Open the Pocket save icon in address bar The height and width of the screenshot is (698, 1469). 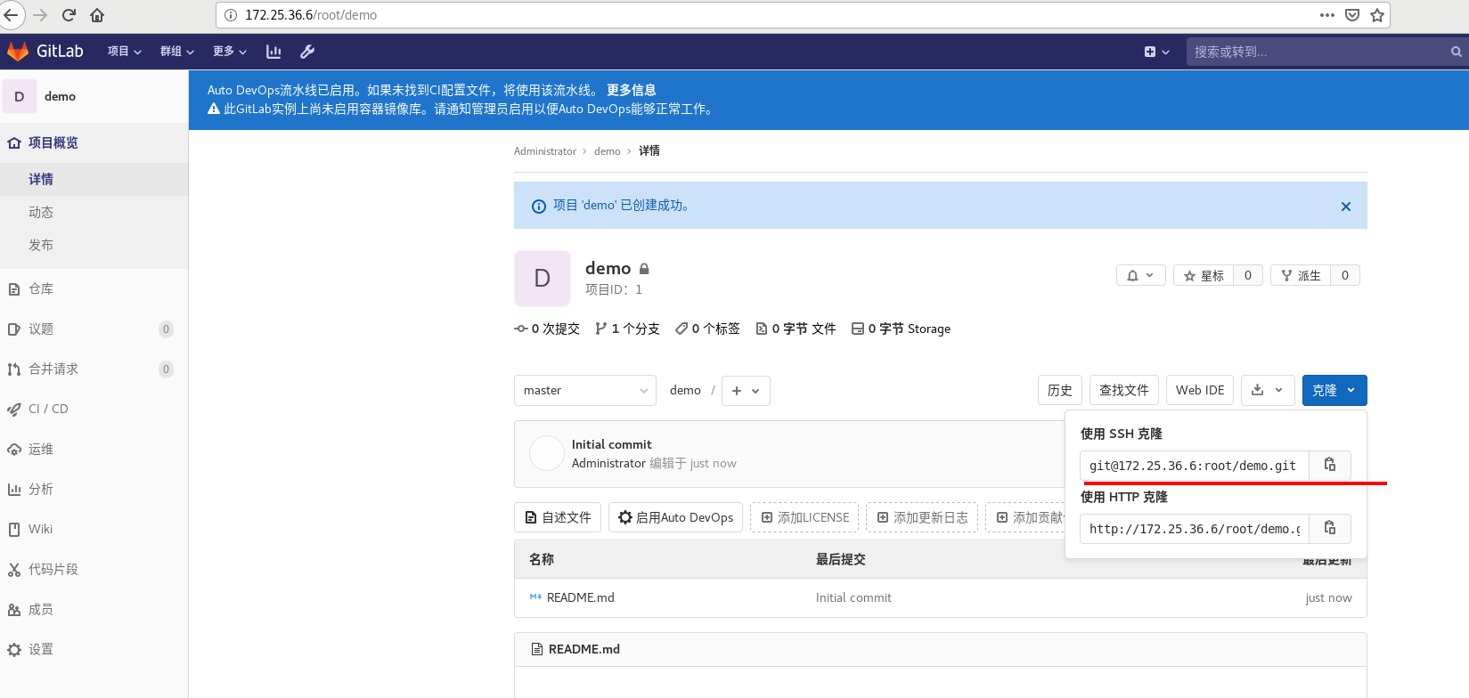(x=1352, y=15)
